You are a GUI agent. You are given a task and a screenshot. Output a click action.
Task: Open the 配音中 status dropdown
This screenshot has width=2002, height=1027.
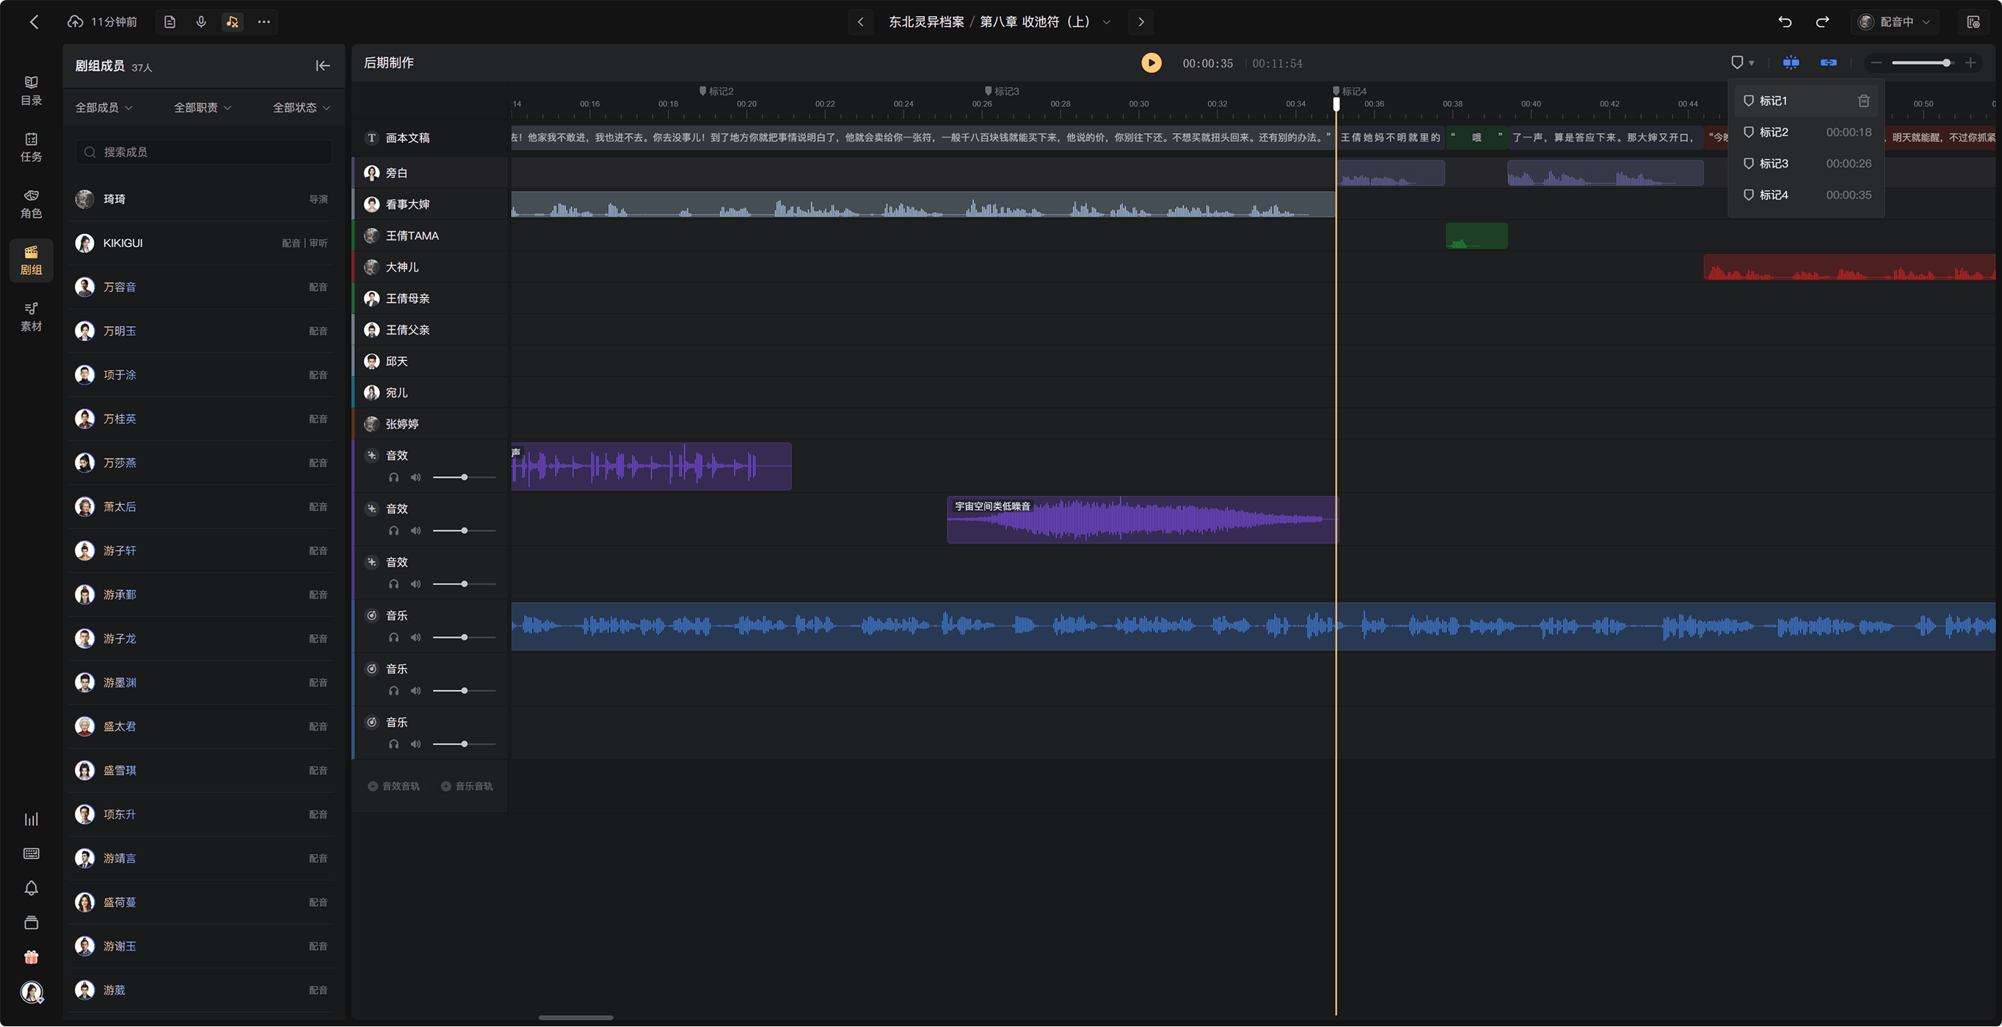1895,22
